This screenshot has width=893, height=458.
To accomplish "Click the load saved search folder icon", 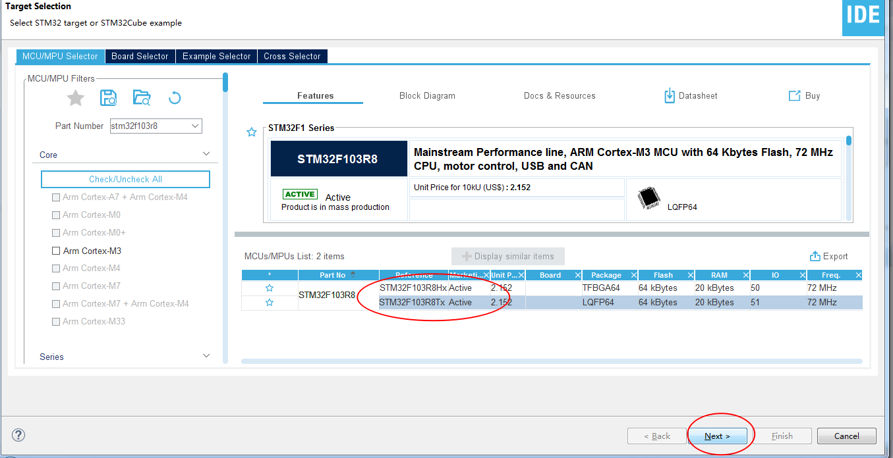I will coord(142,98).
